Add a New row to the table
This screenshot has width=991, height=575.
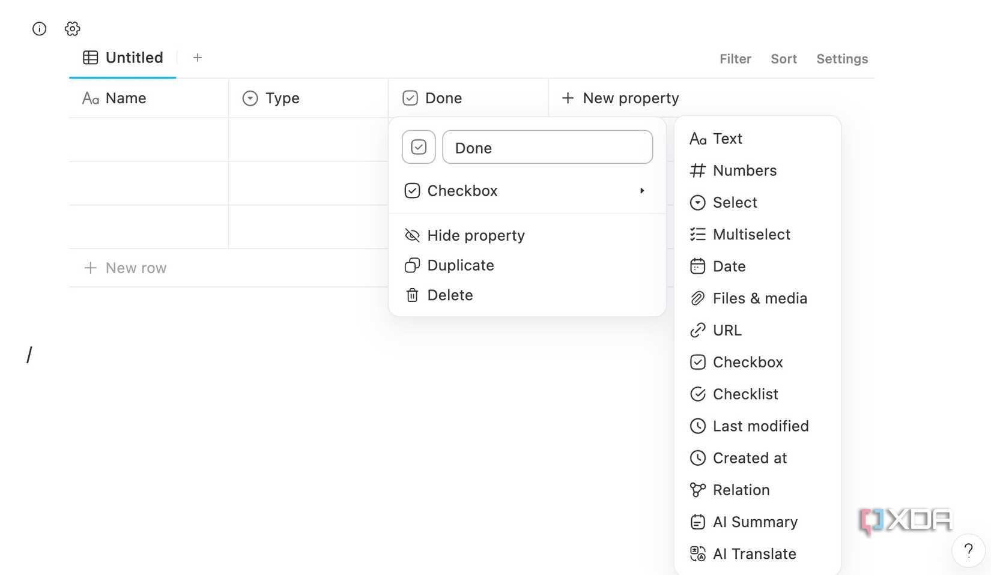click(125, 268)
